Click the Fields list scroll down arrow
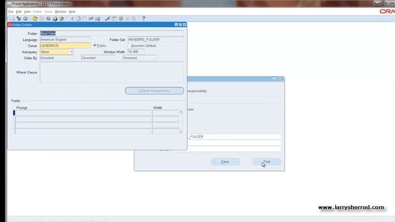Screen dimensions: 395x222 point(181,131)
